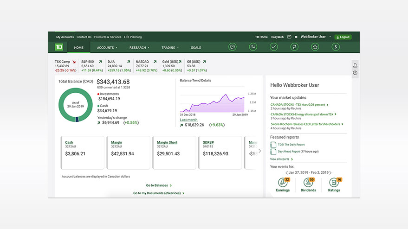Go to previous week in events

286,172
